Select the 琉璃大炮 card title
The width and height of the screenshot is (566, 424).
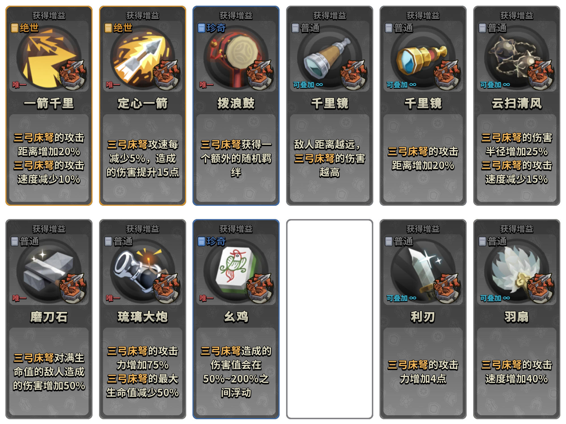[x=142, y=317]
